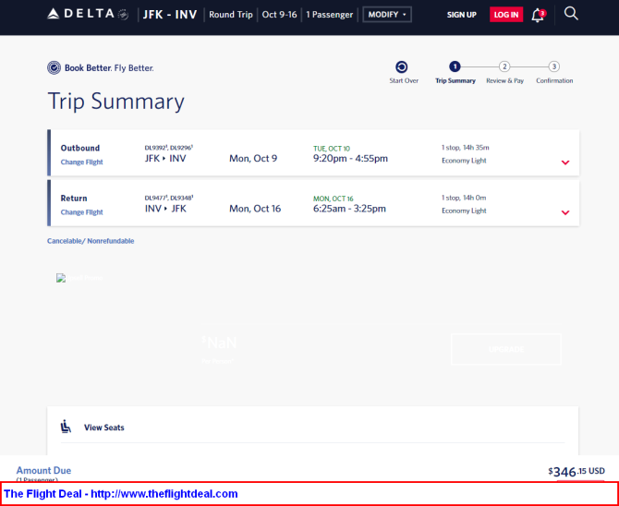Image resolution: width=619 pixels, height=506 pixels.
Task: Click the $NaN price text
Action: pos(219,343)
